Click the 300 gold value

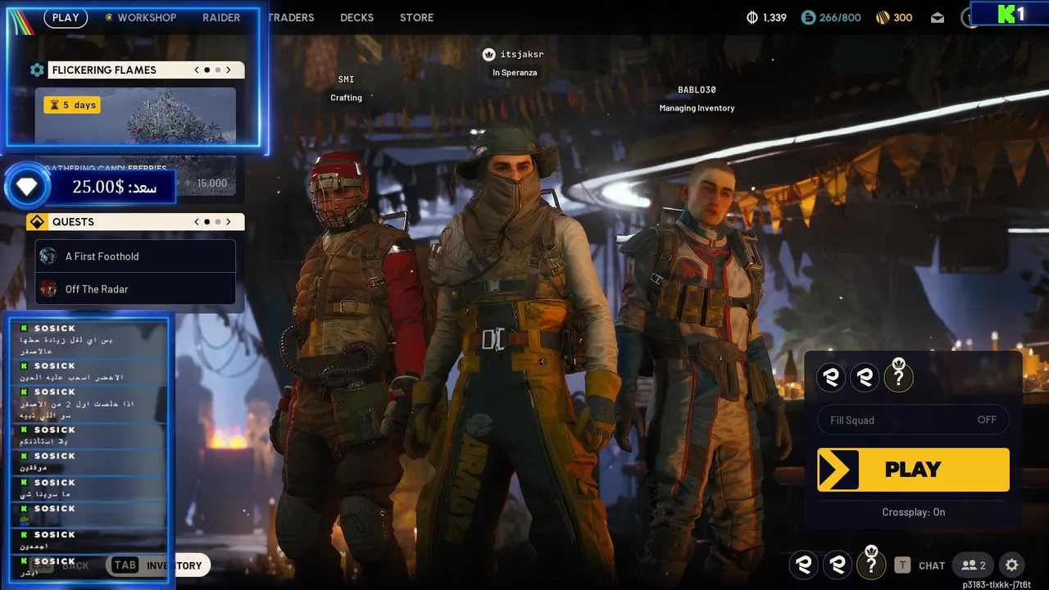(x=903, y=17)
